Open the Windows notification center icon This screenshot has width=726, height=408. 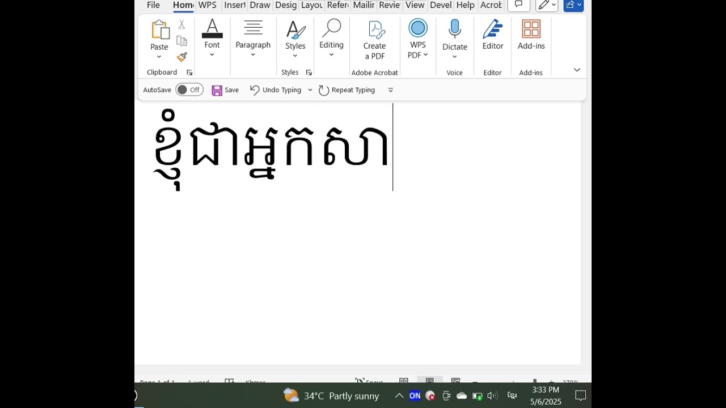[581, 396]
